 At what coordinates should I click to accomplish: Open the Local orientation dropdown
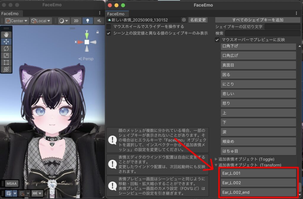(x=41, y=21)
